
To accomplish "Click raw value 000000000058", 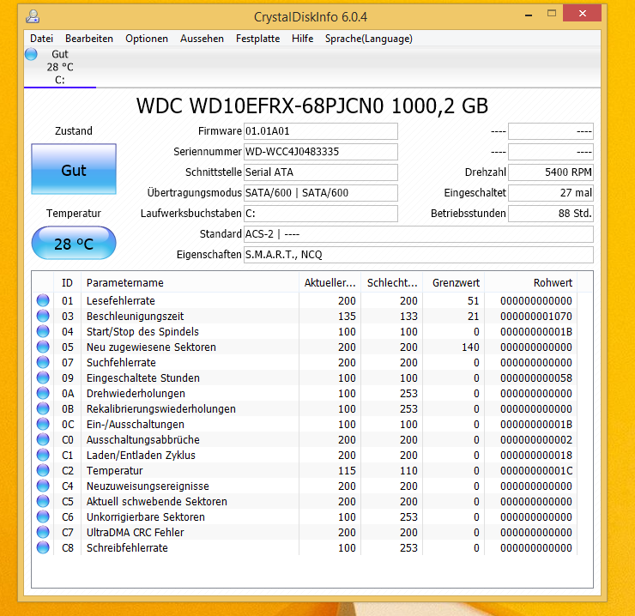I will pos(536,377).
